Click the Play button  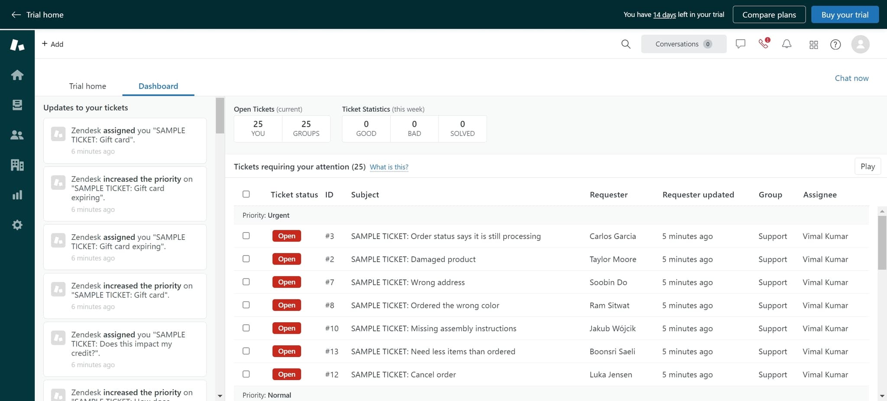tap(867, 167)
